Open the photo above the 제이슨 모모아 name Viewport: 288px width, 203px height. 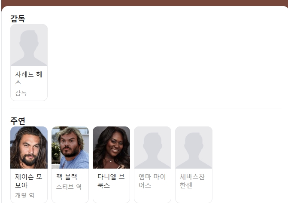pos(29,148)
